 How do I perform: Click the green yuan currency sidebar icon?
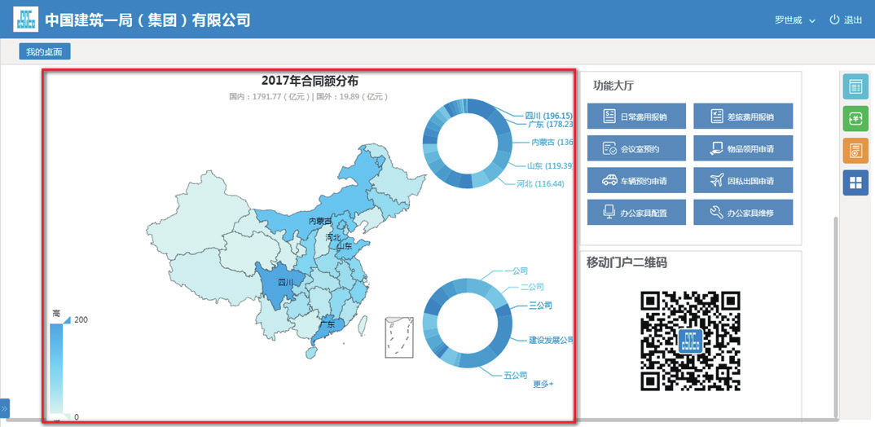pos(855,119)
